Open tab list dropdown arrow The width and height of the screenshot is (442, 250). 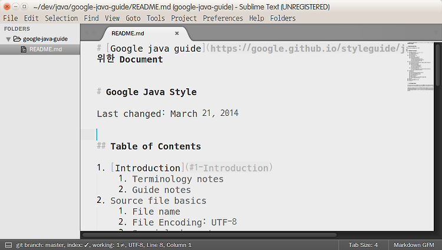pos(437,32)
